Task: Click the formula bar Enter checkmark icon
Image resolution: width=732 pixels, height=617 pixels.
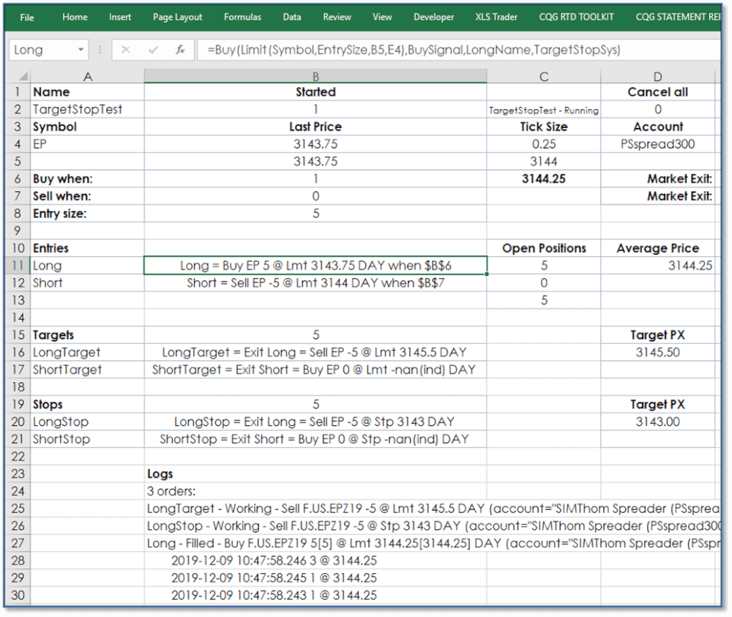Action: click(x=153, y=50)
